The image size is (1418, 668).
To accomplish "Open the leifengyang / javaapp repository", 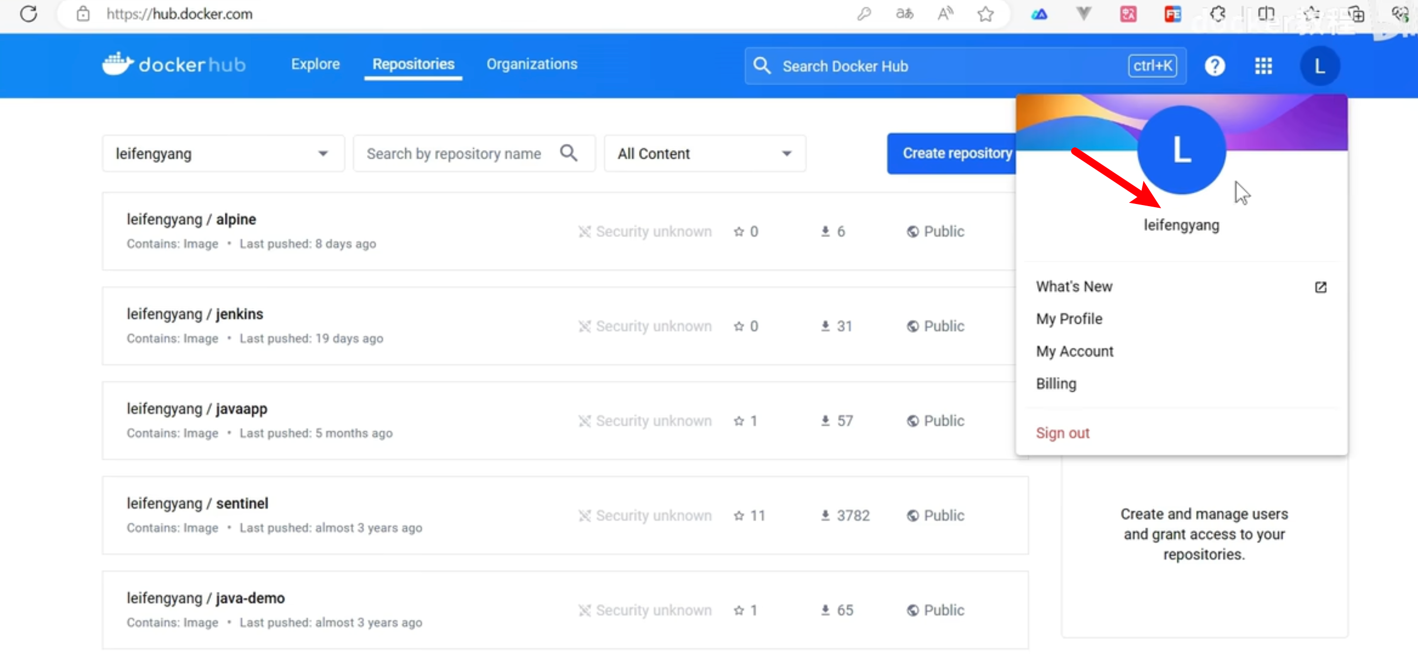I will tap(196, 409).
